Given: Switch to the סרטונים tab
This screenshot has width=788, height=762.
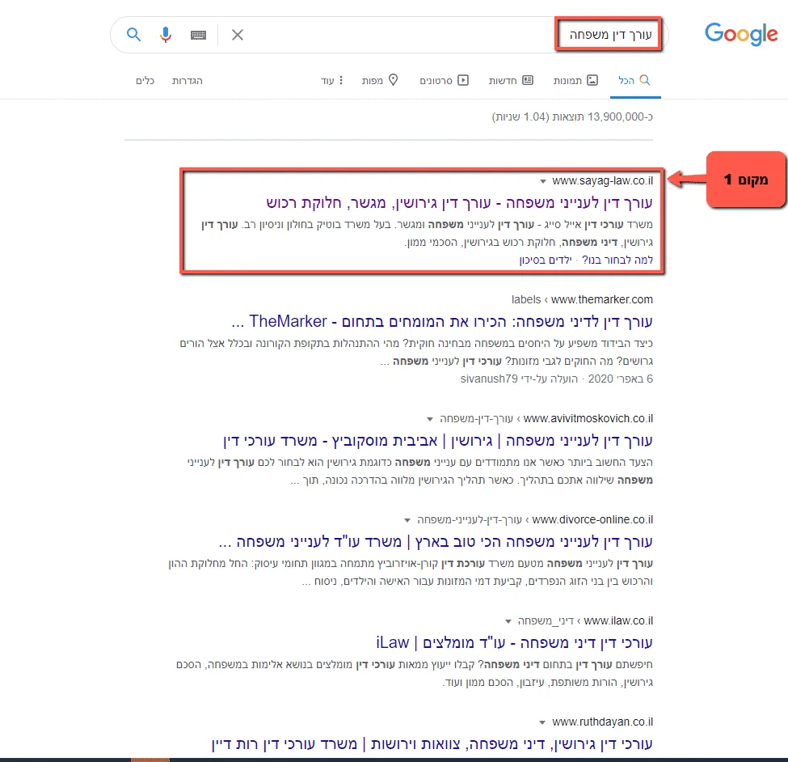Looking at the screenshot, I should tap(445, 80).
